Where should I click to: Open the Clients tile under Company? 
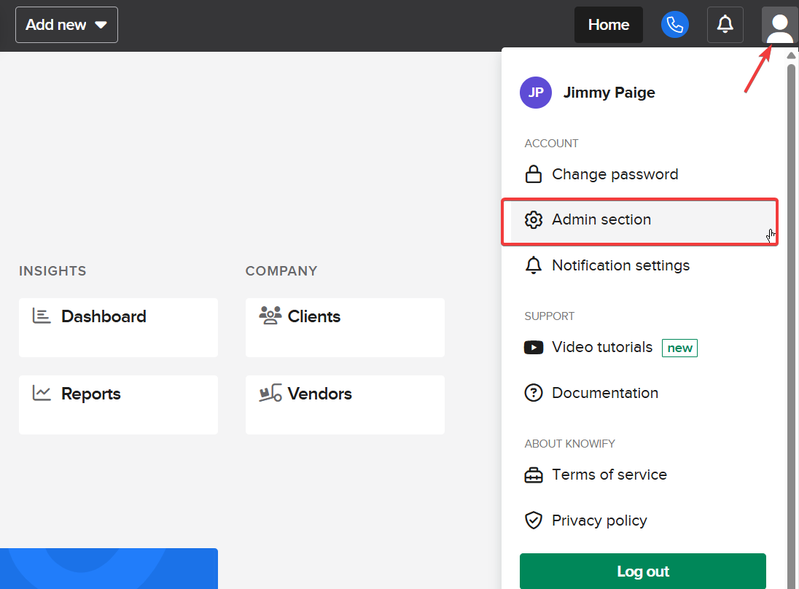(x=345, y=327)
